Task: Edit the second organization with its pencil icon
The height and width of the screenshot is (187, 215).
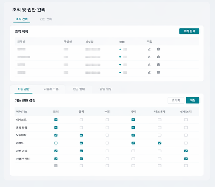Action: pyautogui.click(x=149, y=57)
